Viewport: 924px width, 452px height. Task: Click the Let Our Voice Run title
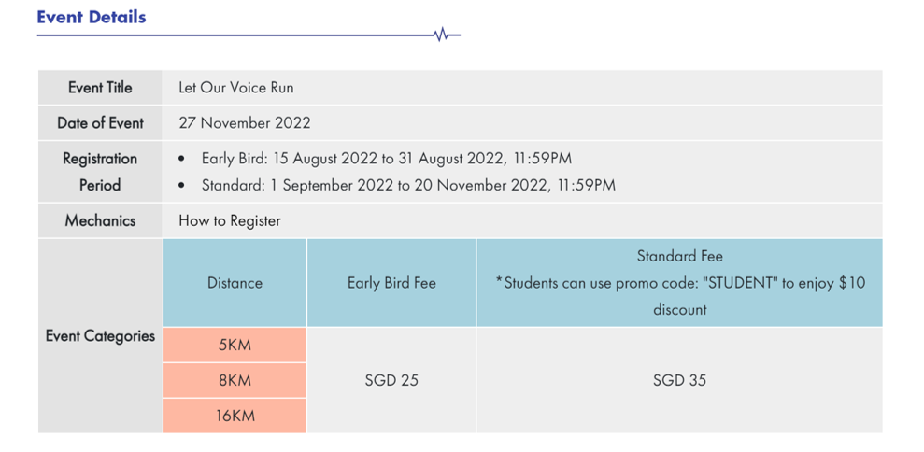236,88
